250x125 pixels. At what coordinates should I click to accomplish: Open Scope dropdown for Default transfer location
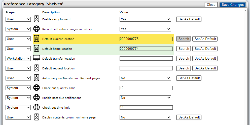coord(18,58)
